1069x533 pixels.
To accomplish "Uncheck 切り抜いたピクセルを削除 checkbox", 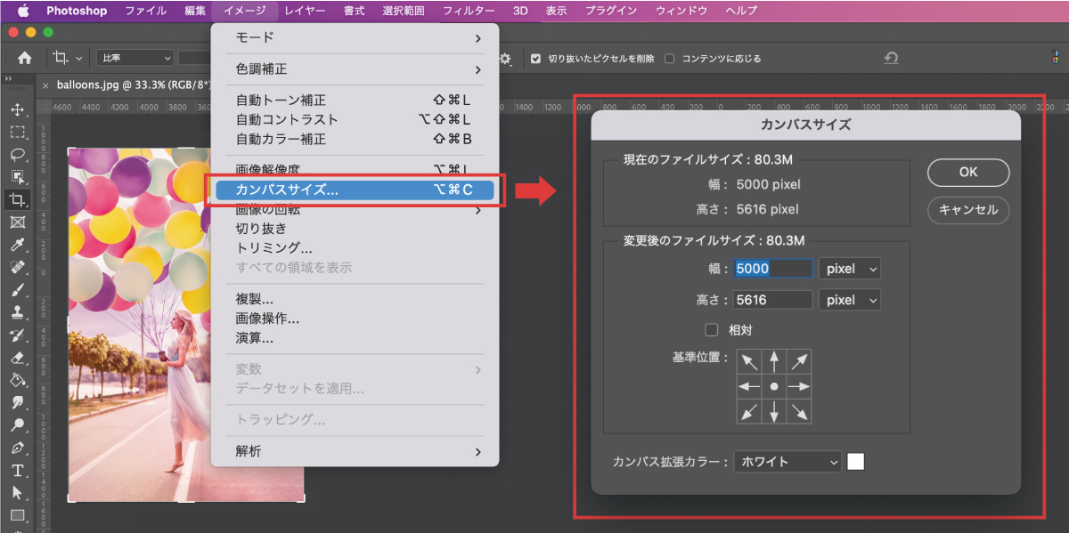I will click(535, 59).
